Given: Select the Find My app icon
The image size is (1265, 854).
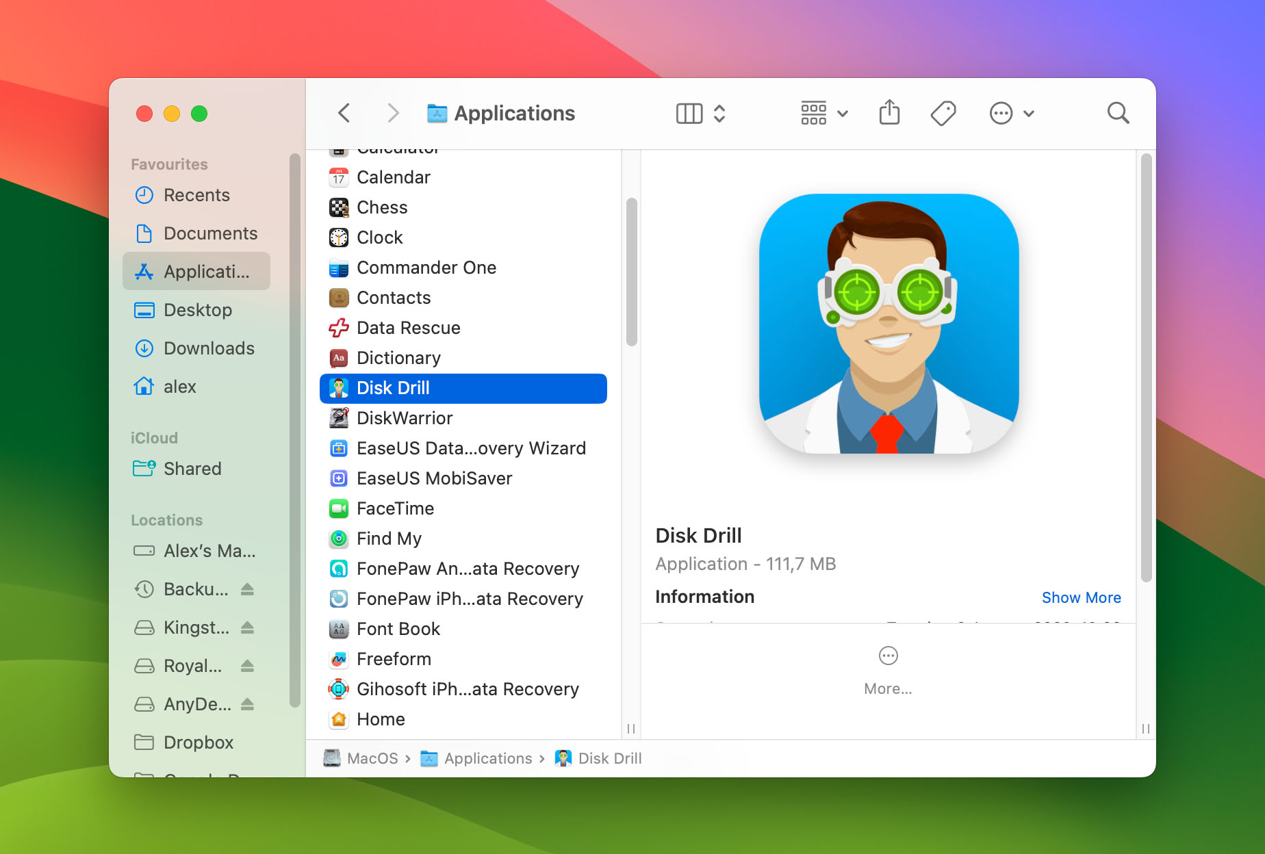Looking at the screenshot, I should [x=339, y=539].
